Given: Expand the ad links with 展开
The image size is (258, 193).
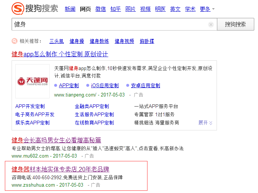Looking at the screenshot, I should 205,123.
